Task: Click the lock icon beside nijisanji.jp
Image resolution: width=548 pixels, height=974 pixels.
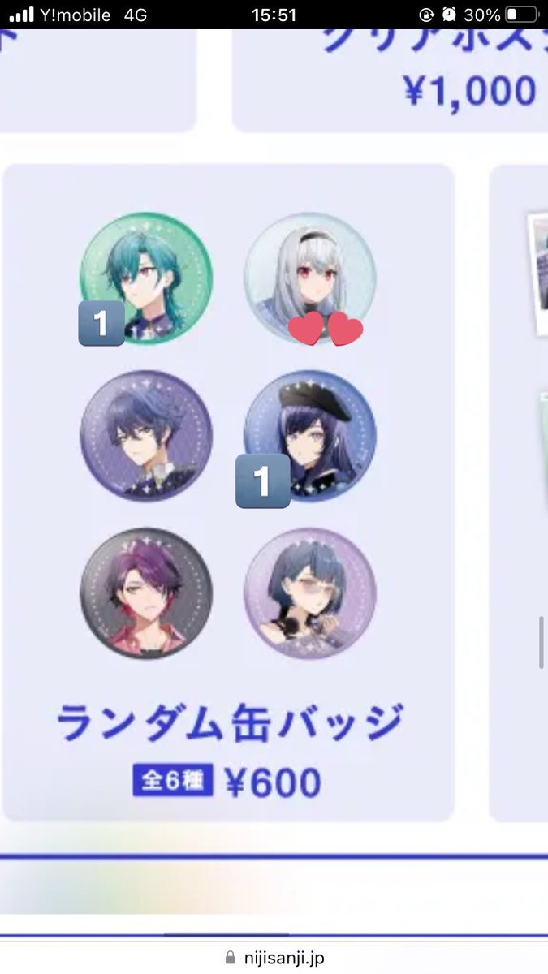Action: pos(231,958)
